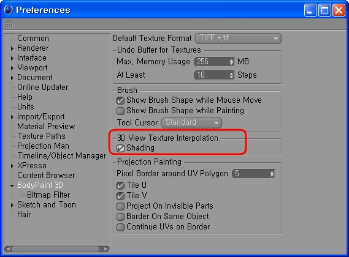Open the Texture Paths preferences page
The image size is (349, 257).
coord(41,136)
